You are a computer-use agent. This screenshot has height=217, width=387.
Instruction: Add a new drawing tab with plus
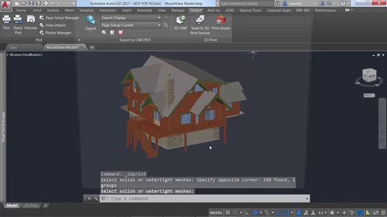click(92, 47)
